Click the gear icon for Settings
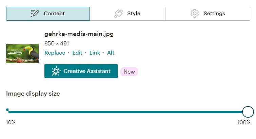This screenshot has width=256, height=139. 194,14
